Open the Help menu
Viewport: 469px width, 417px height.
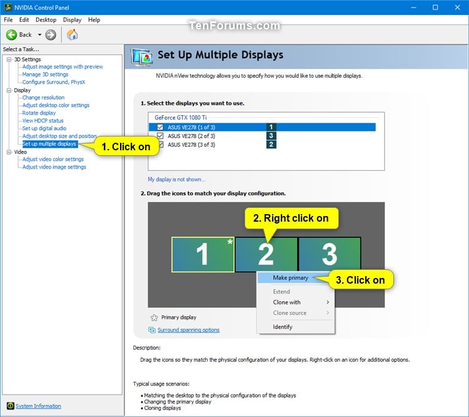(x=94, y=20)
